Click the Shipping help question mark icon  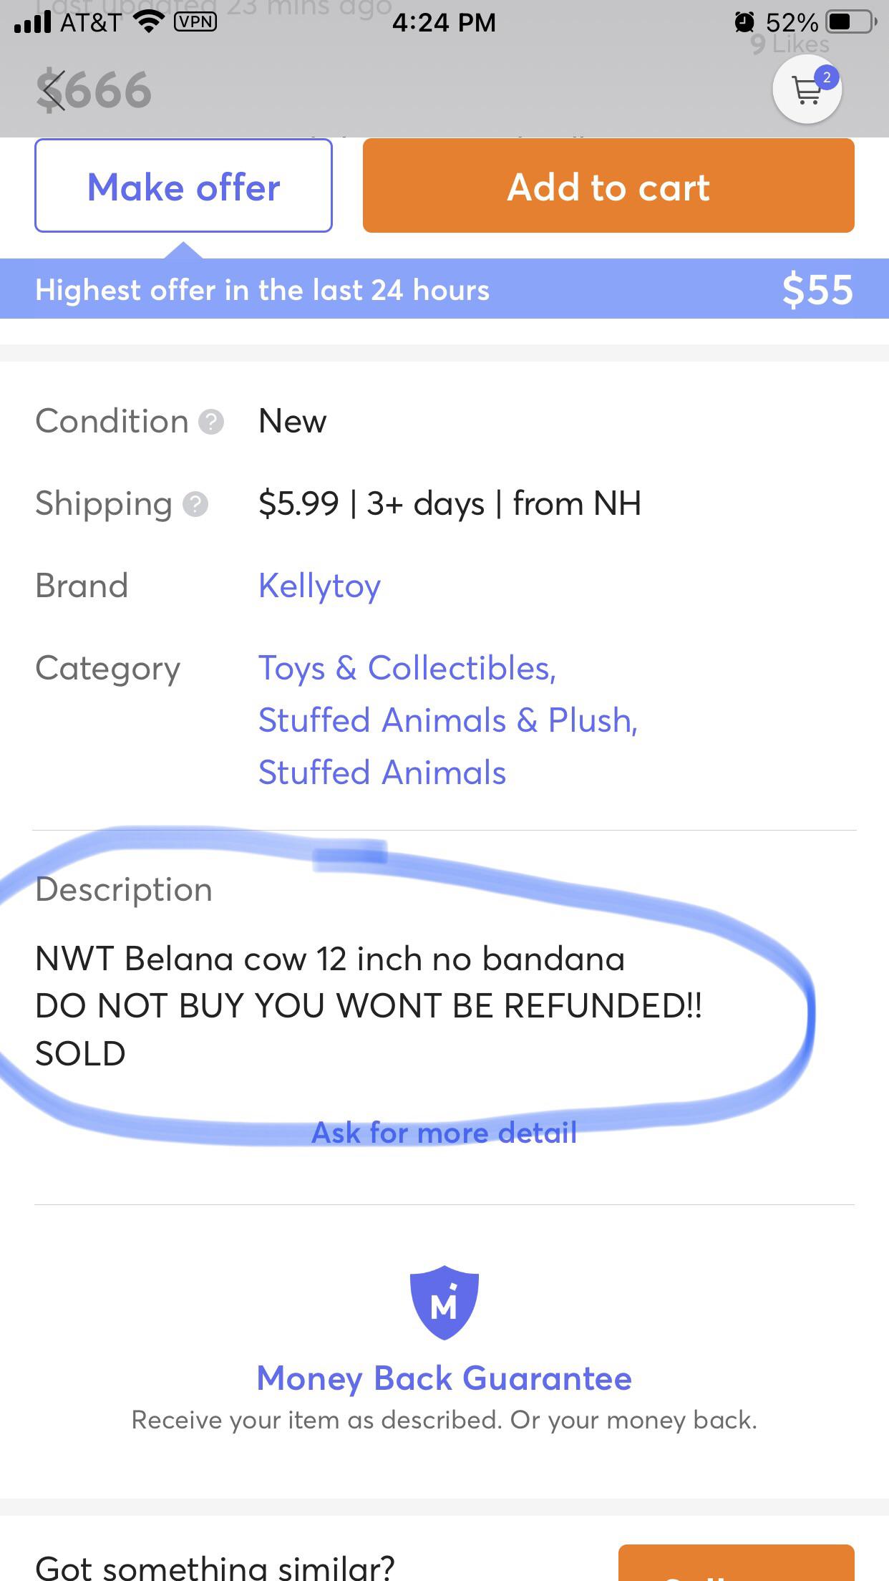click(194, 505)
